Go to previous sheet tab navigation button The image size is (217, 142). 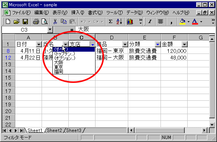click(10, 130)
